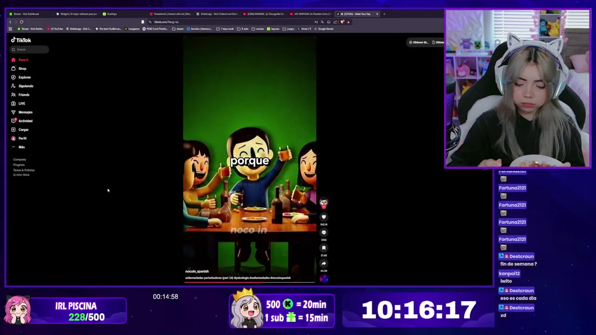Open Perfil in the sidebar
Screen dimensions: 596x335
coord(19,138)
